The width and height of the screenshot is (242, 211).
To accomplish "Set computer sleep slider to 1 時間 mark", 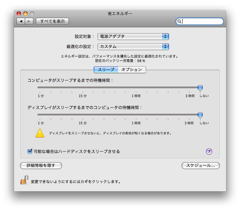I will [x=136, y=87].
